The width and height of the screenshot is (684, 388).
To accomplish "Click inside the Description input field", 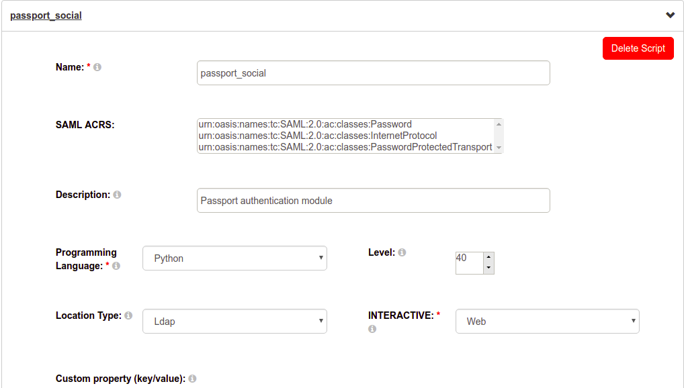I will click(374, 200).
